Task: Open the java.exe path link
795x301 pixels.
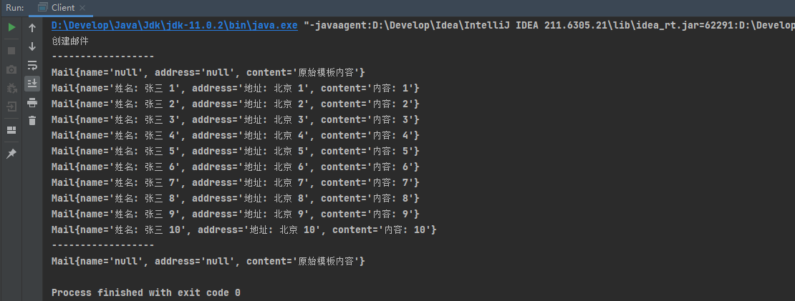Action: tap(174, 25)
